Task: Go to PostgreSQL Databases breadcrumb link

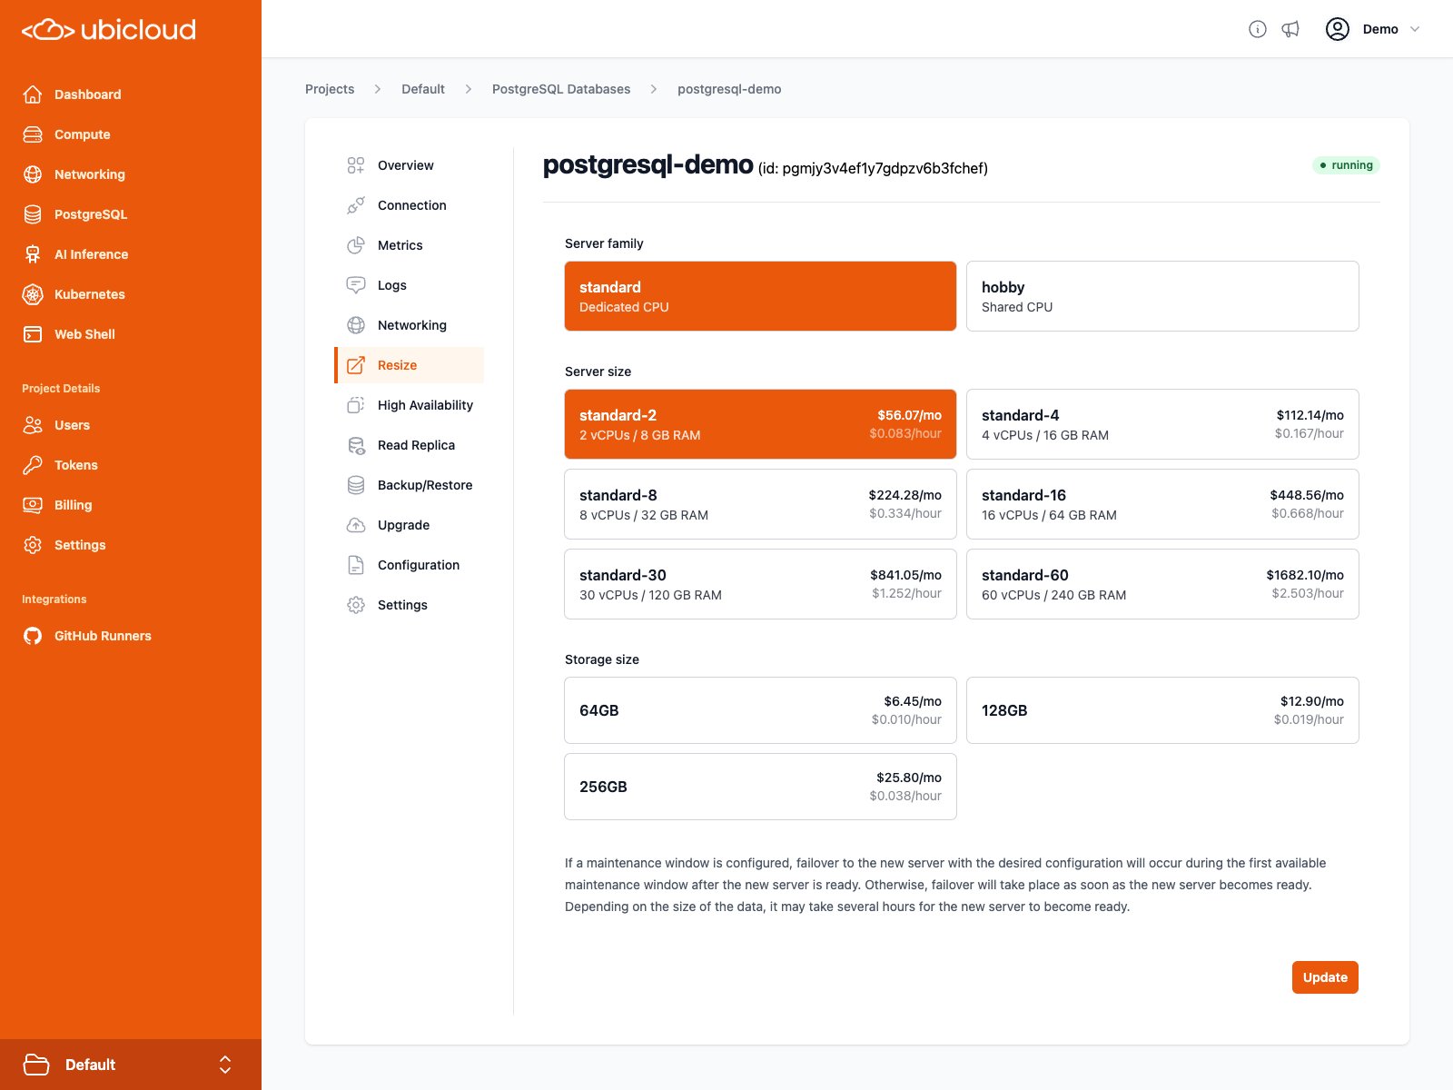Action: 561,89
